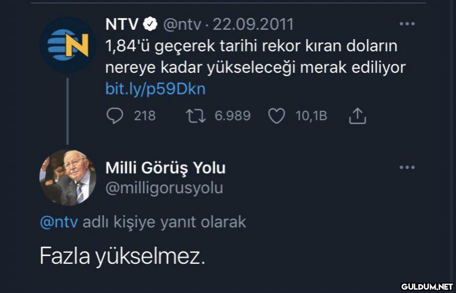This screenshot has width=456, height=293.
Task: Open the tweet date 22.09.2011
Action: pos(253,24)
